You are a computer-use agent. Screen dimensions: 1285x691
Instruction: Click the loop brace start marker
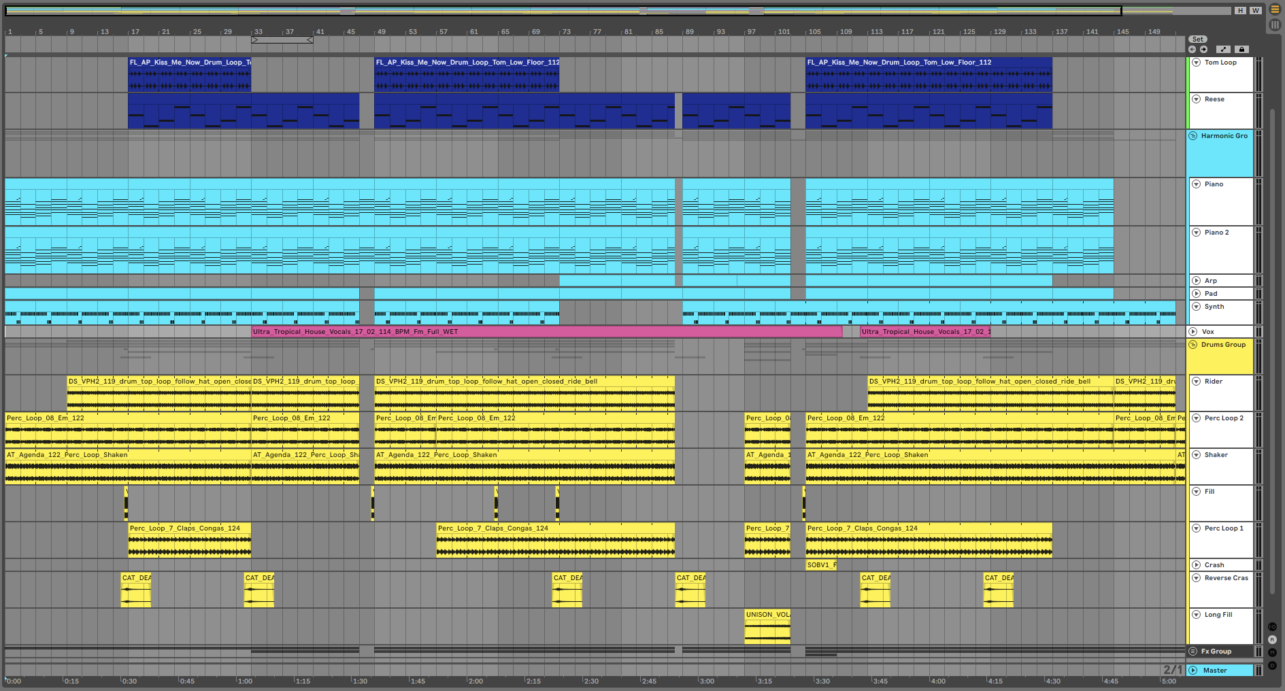pyautogui.click(x=255, y=40)
